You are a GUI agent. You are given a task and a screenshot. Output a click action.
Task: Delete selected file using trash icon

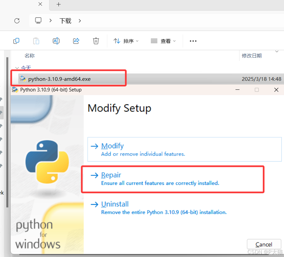pyautogui.click(x=96, y=41)
